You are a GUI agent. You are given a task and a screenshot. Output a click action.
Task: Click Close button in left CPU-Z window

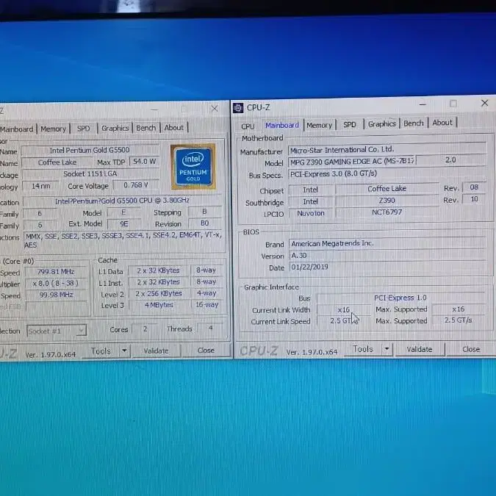coord(206,351)
